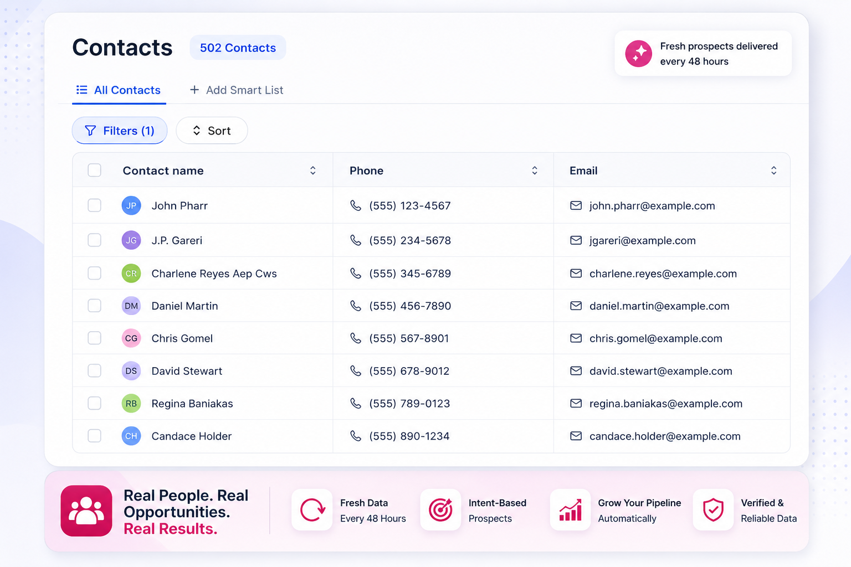Click the CH avatar for Candace Holder
851x567 pixels.
pos(131,436)
